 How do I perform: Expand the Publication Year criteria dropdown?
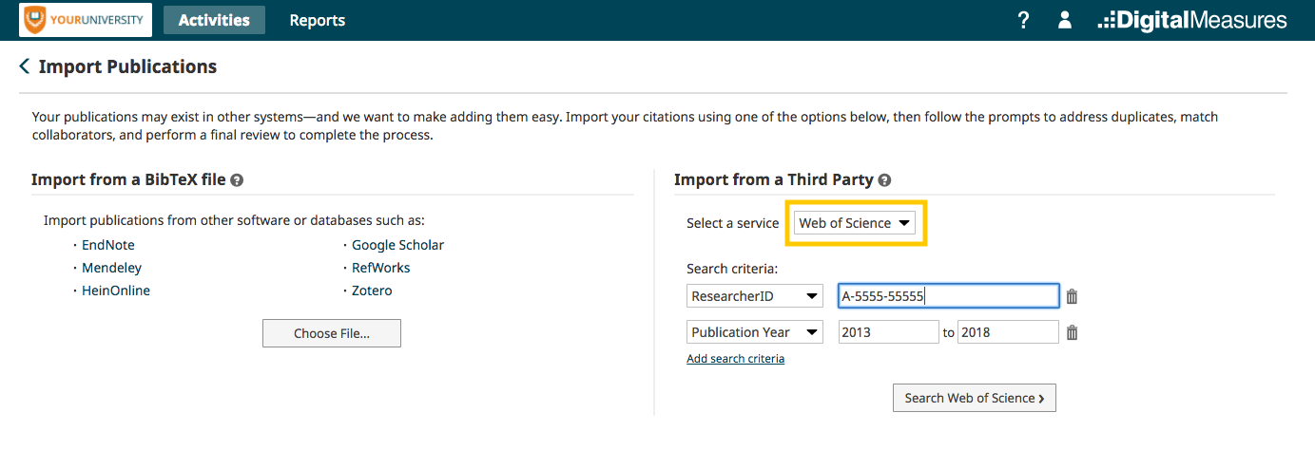tap(755, 332)
